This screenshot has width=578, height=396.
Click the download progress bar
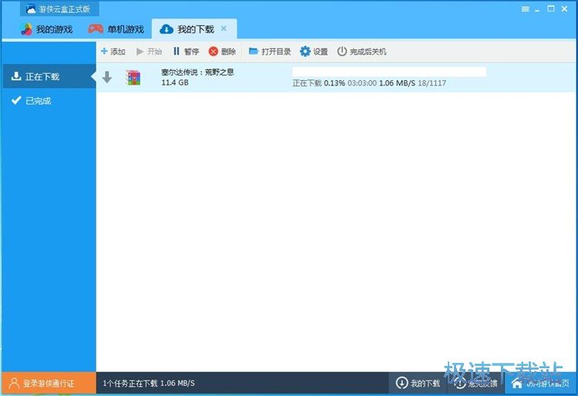point(389,72)
